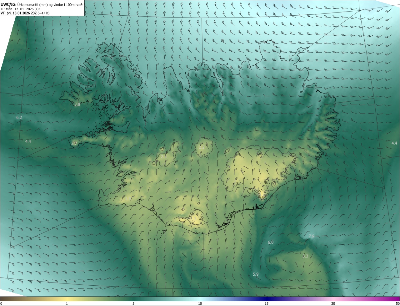
Task: Click the colour scale tick labelled 10
Action: pyautogui.click(x=200, y=303)
